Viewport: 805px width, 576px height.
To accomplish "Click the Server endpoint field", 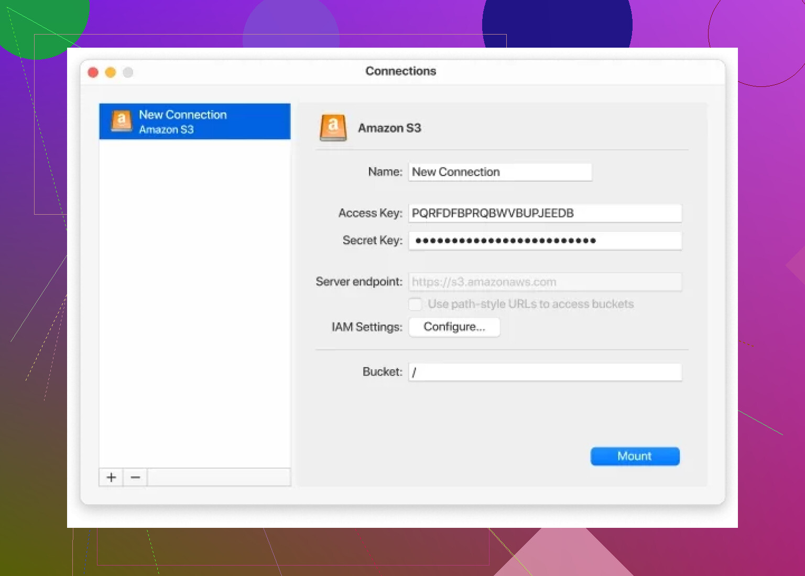I will [545, 282].
